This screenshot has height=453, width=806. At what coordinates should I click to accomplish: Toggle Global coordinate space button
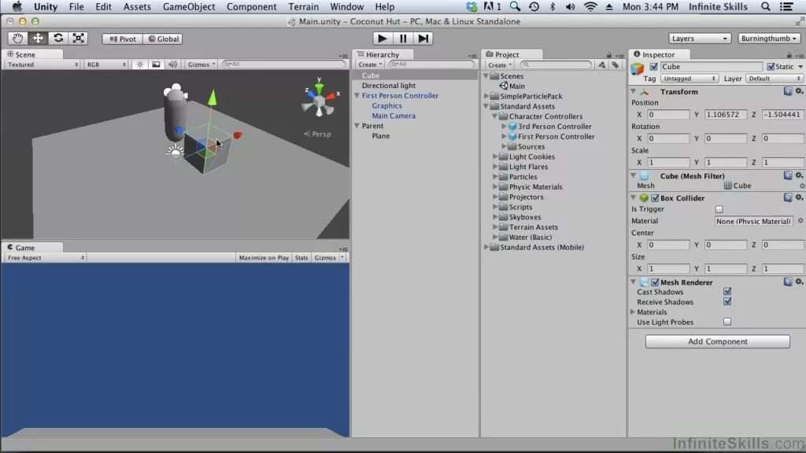tap(163, 39)
